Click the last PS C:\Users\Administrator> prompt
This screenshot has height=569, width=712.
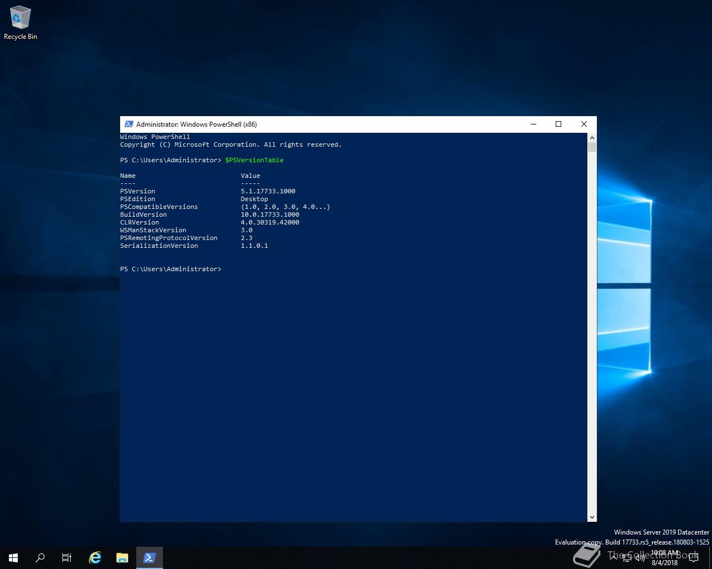click(x=171, y=269)
